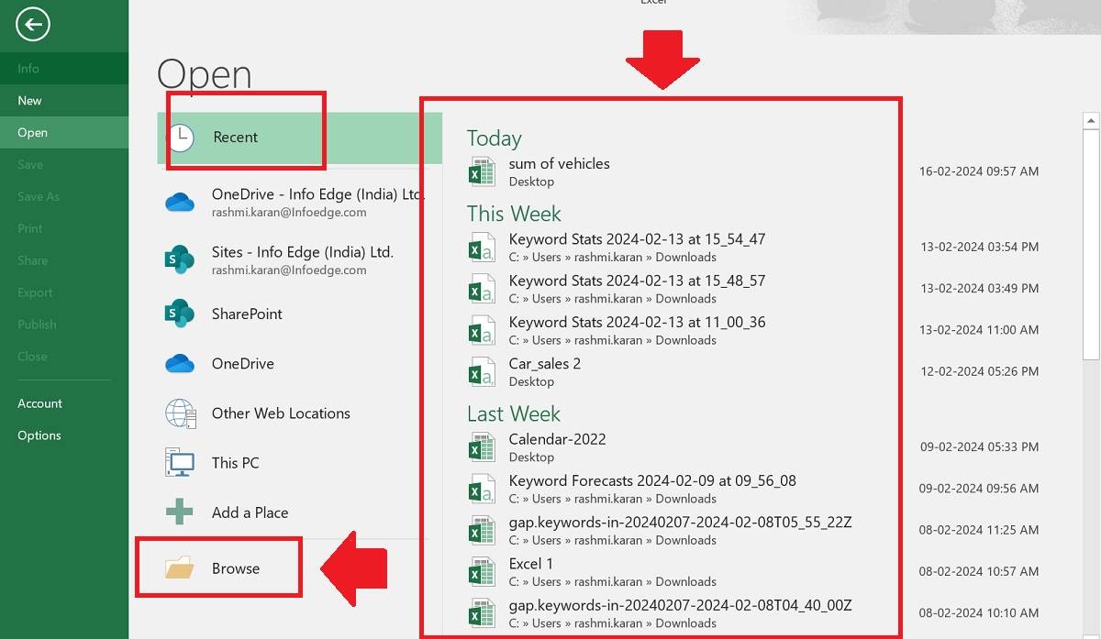Click the SharePoint icon

click(180, 314)
